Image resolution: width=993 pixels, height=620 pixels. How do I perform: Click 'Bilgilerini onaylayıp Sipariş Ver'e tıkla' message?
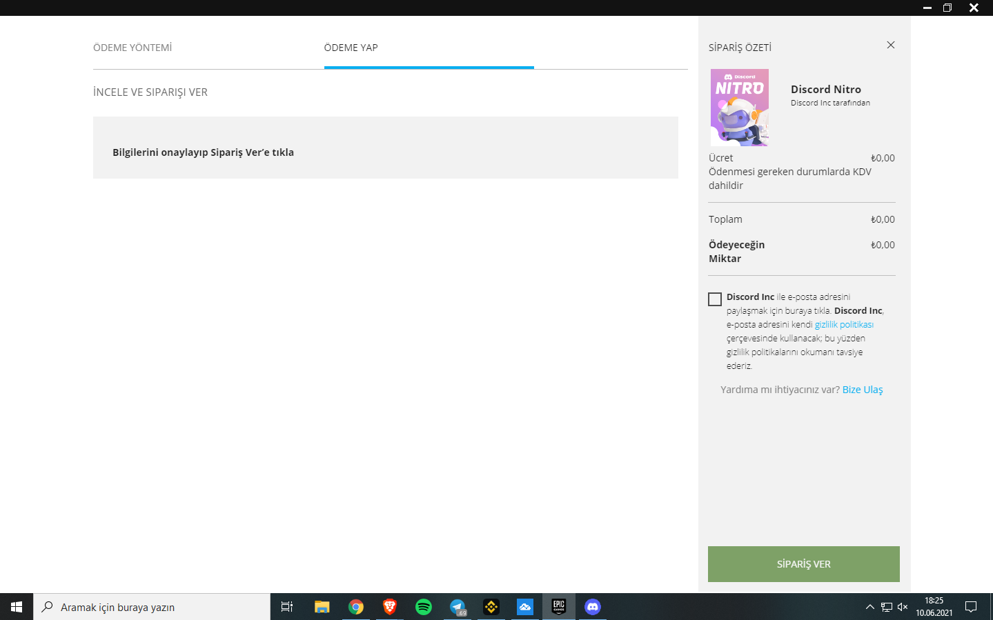tap(204, 152)
